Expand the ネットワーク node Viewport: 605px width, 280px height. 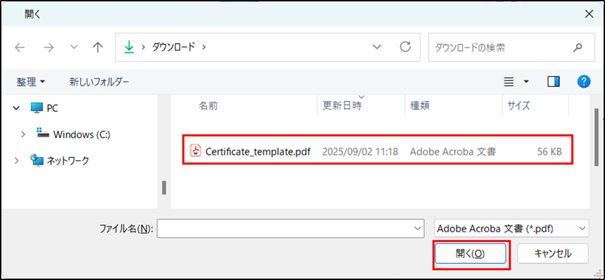(x=16, y=161)
